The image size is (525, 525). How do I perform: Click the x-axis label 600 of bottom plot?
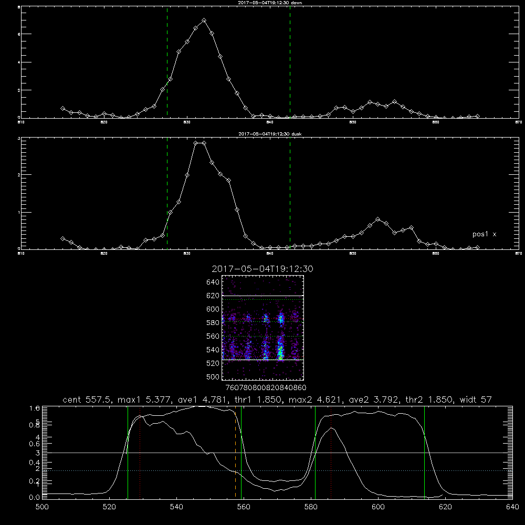[x=378, y=507]
